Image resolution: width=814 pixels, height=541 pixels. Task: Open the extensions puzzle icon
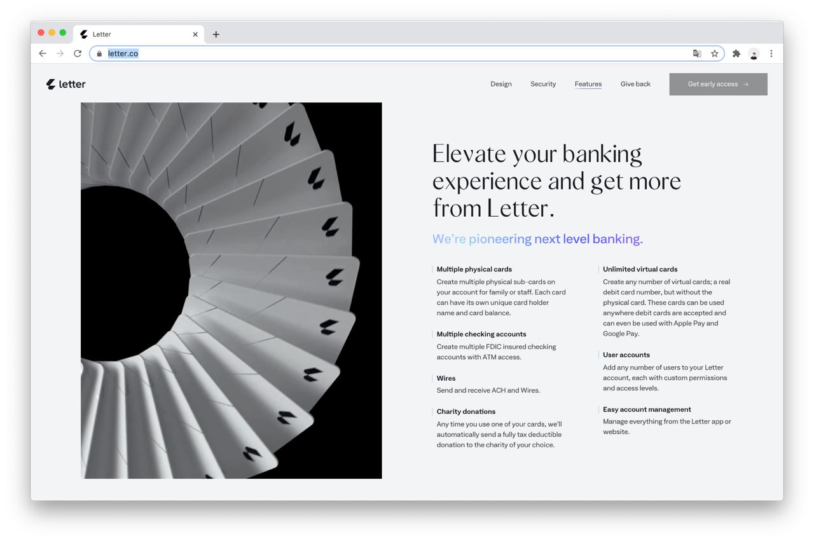click(736, 53)
